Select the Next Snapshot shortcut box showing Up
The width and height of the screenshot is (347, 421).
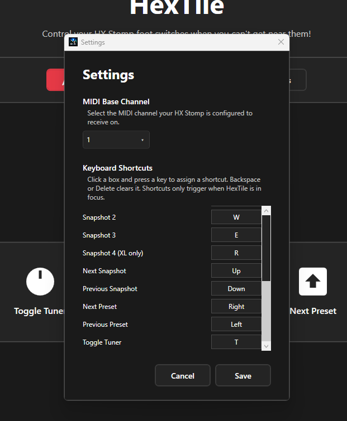[236, 270]
